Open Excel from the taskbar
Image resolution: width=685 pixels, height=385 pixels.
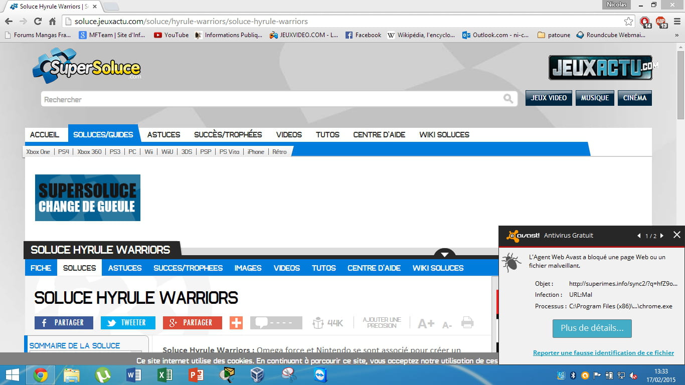point(165,375)
